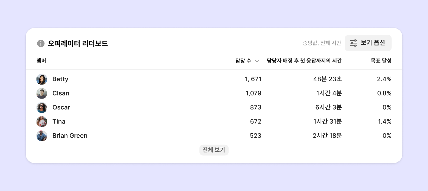Click Oscar's profile avatar
The height and width of the screenshot is (191, 428).
(42, 108)
